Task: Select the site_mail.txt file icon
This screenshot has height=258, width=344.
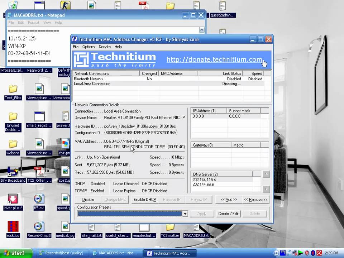Action: pyautogui.click(x=91, y=231)
